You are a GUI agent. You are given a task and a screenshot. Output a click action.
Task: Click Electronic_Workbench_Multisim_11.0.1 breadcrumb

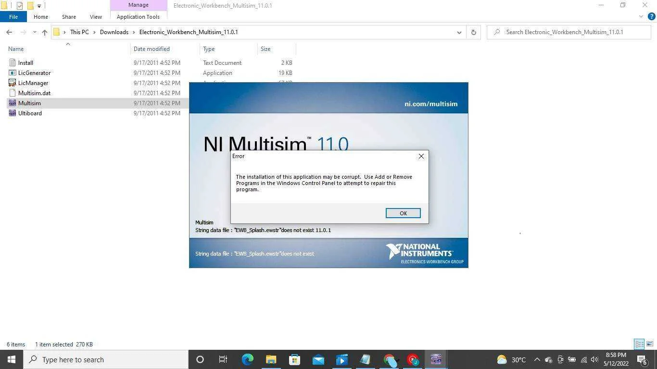click(x=189, y=32)
